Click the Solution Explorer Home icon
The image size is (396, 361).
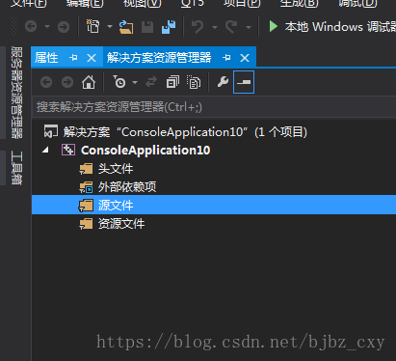click(x=89, y=82)
